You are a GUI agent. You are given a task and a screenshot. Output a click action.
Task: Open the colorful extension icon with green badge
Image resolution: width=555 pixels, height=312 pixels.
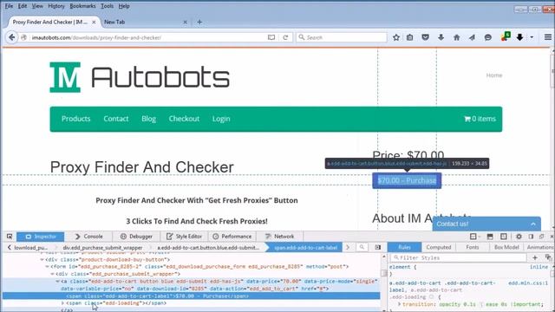pyautogui.click(x=506, y=36)
